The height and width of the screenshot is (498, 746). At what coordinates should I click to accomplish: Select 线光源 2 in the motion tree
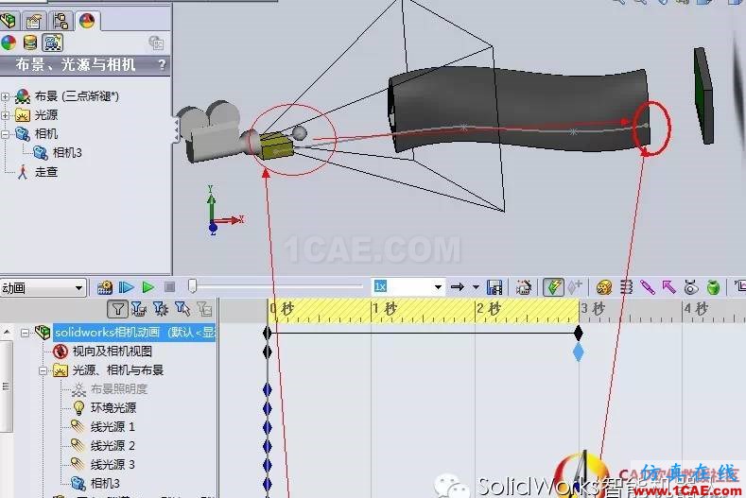tap(113, 446)
